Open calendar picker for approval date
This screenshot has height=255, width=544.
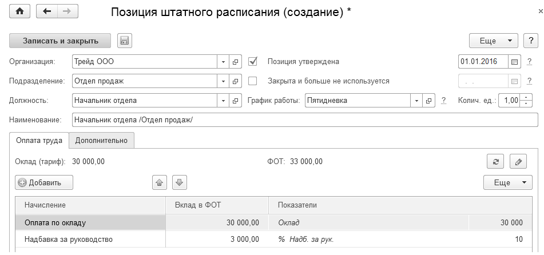[514, 61]
